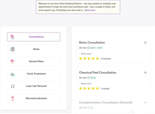Expand Chemical Peel Consultation Read more
Image resolution: width=155 pixels, height=114 pixels.
(86, 83)
